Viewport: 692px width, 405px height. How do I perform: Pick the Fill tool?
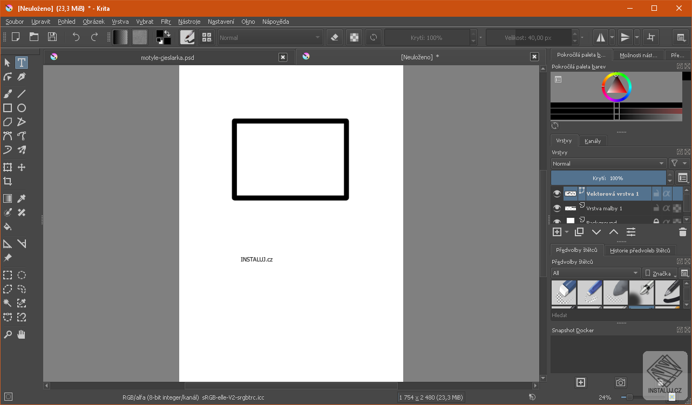click(x=8, y=227)
